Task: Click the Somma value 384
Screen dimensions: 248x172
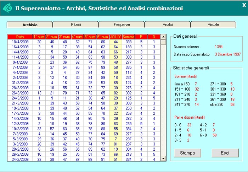Action: [128, 129]
